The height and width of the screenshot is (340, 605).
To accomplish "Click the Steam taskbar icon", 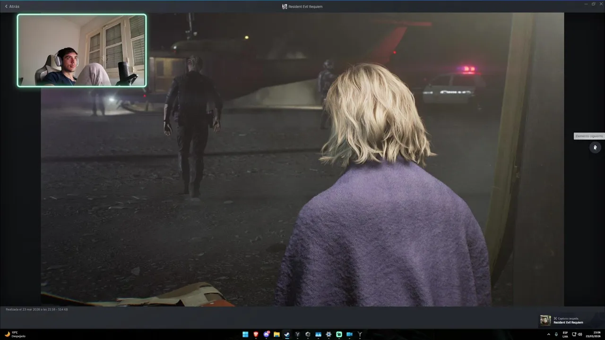I will pos(287,334).
